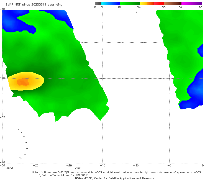Click the longitude axis label '-5'
Image resolution: width=205 pixels, height=180 pixels.
(x=169, y=165)
